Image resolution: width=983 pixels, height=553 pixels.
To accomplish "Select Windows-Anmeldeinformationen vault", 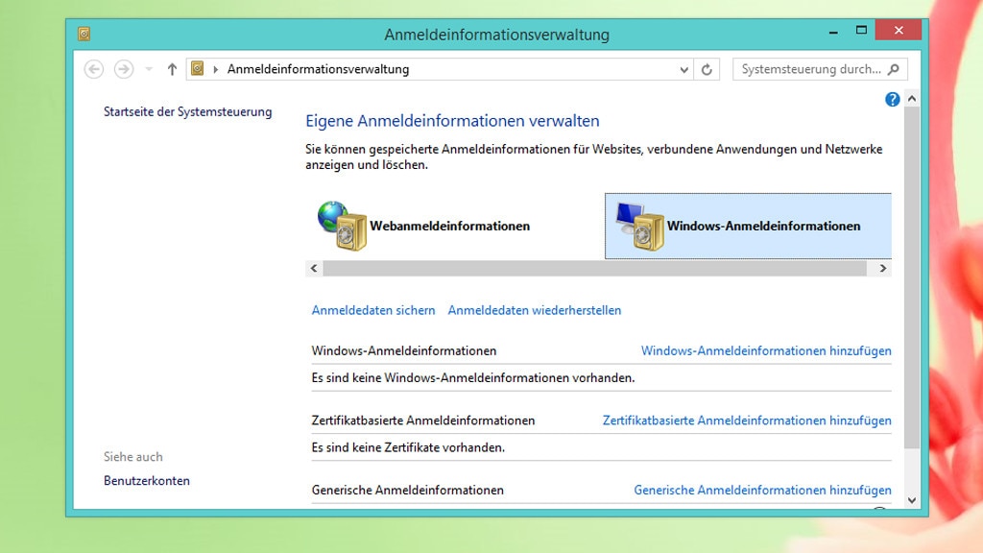I will 748,226.
